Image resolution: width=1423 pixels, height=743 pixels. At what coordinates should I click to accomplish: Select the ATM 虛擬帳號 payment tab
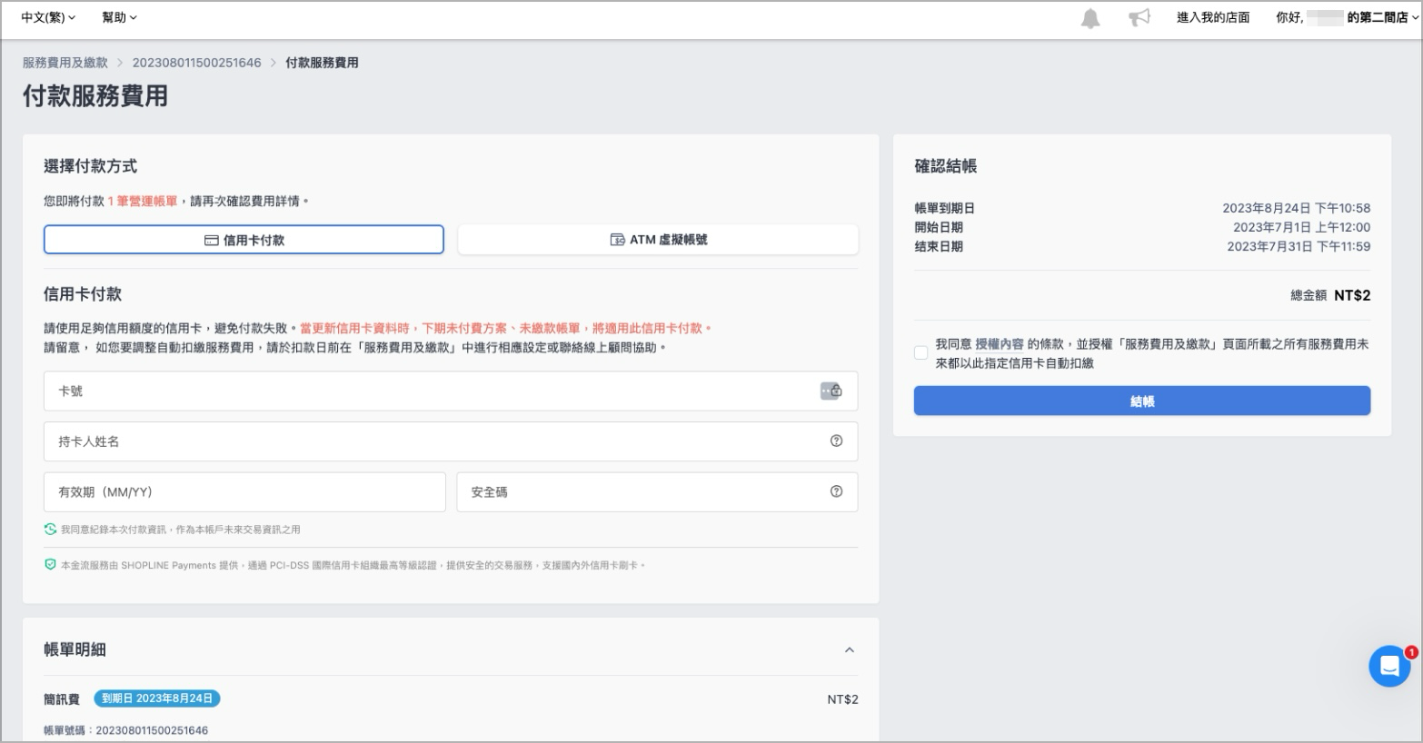point(658,240)
